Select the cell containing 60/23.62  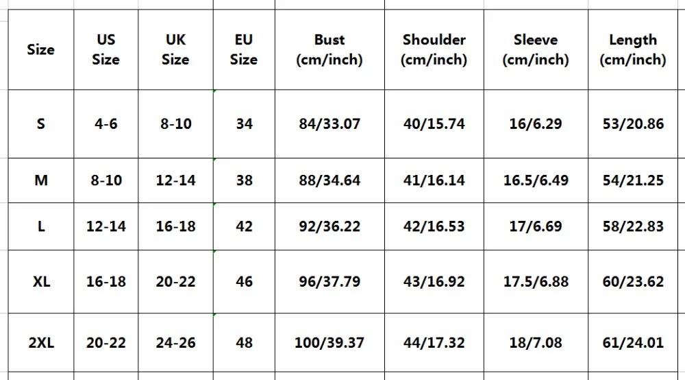633,282
